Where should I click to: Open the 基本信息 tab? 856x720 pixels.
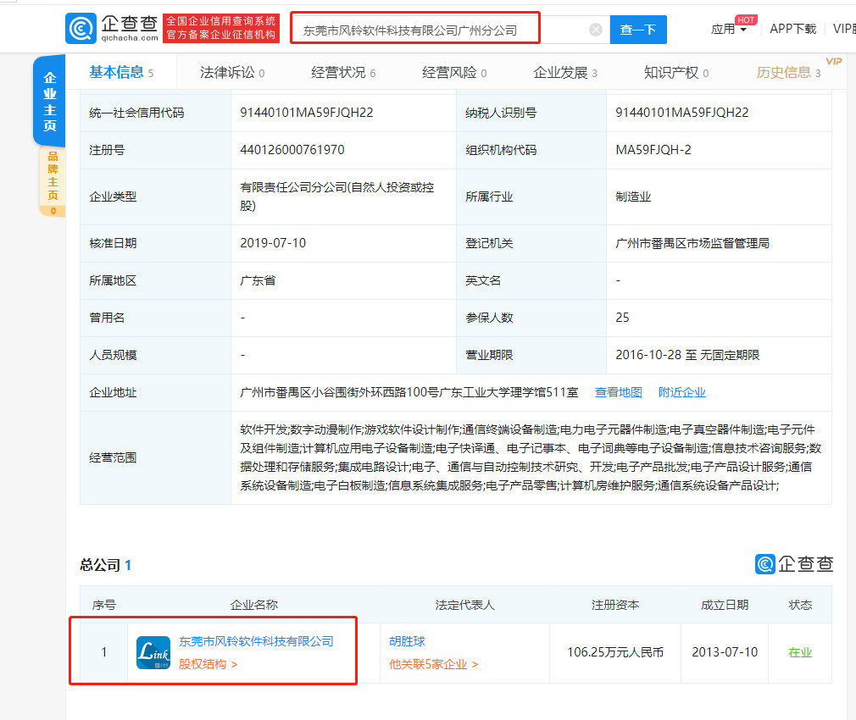[x=121, y=72]
